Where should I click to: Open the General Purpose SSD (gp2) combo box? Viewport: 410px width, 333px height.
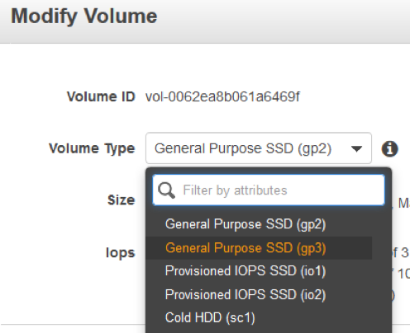click(x=259, y=148)
